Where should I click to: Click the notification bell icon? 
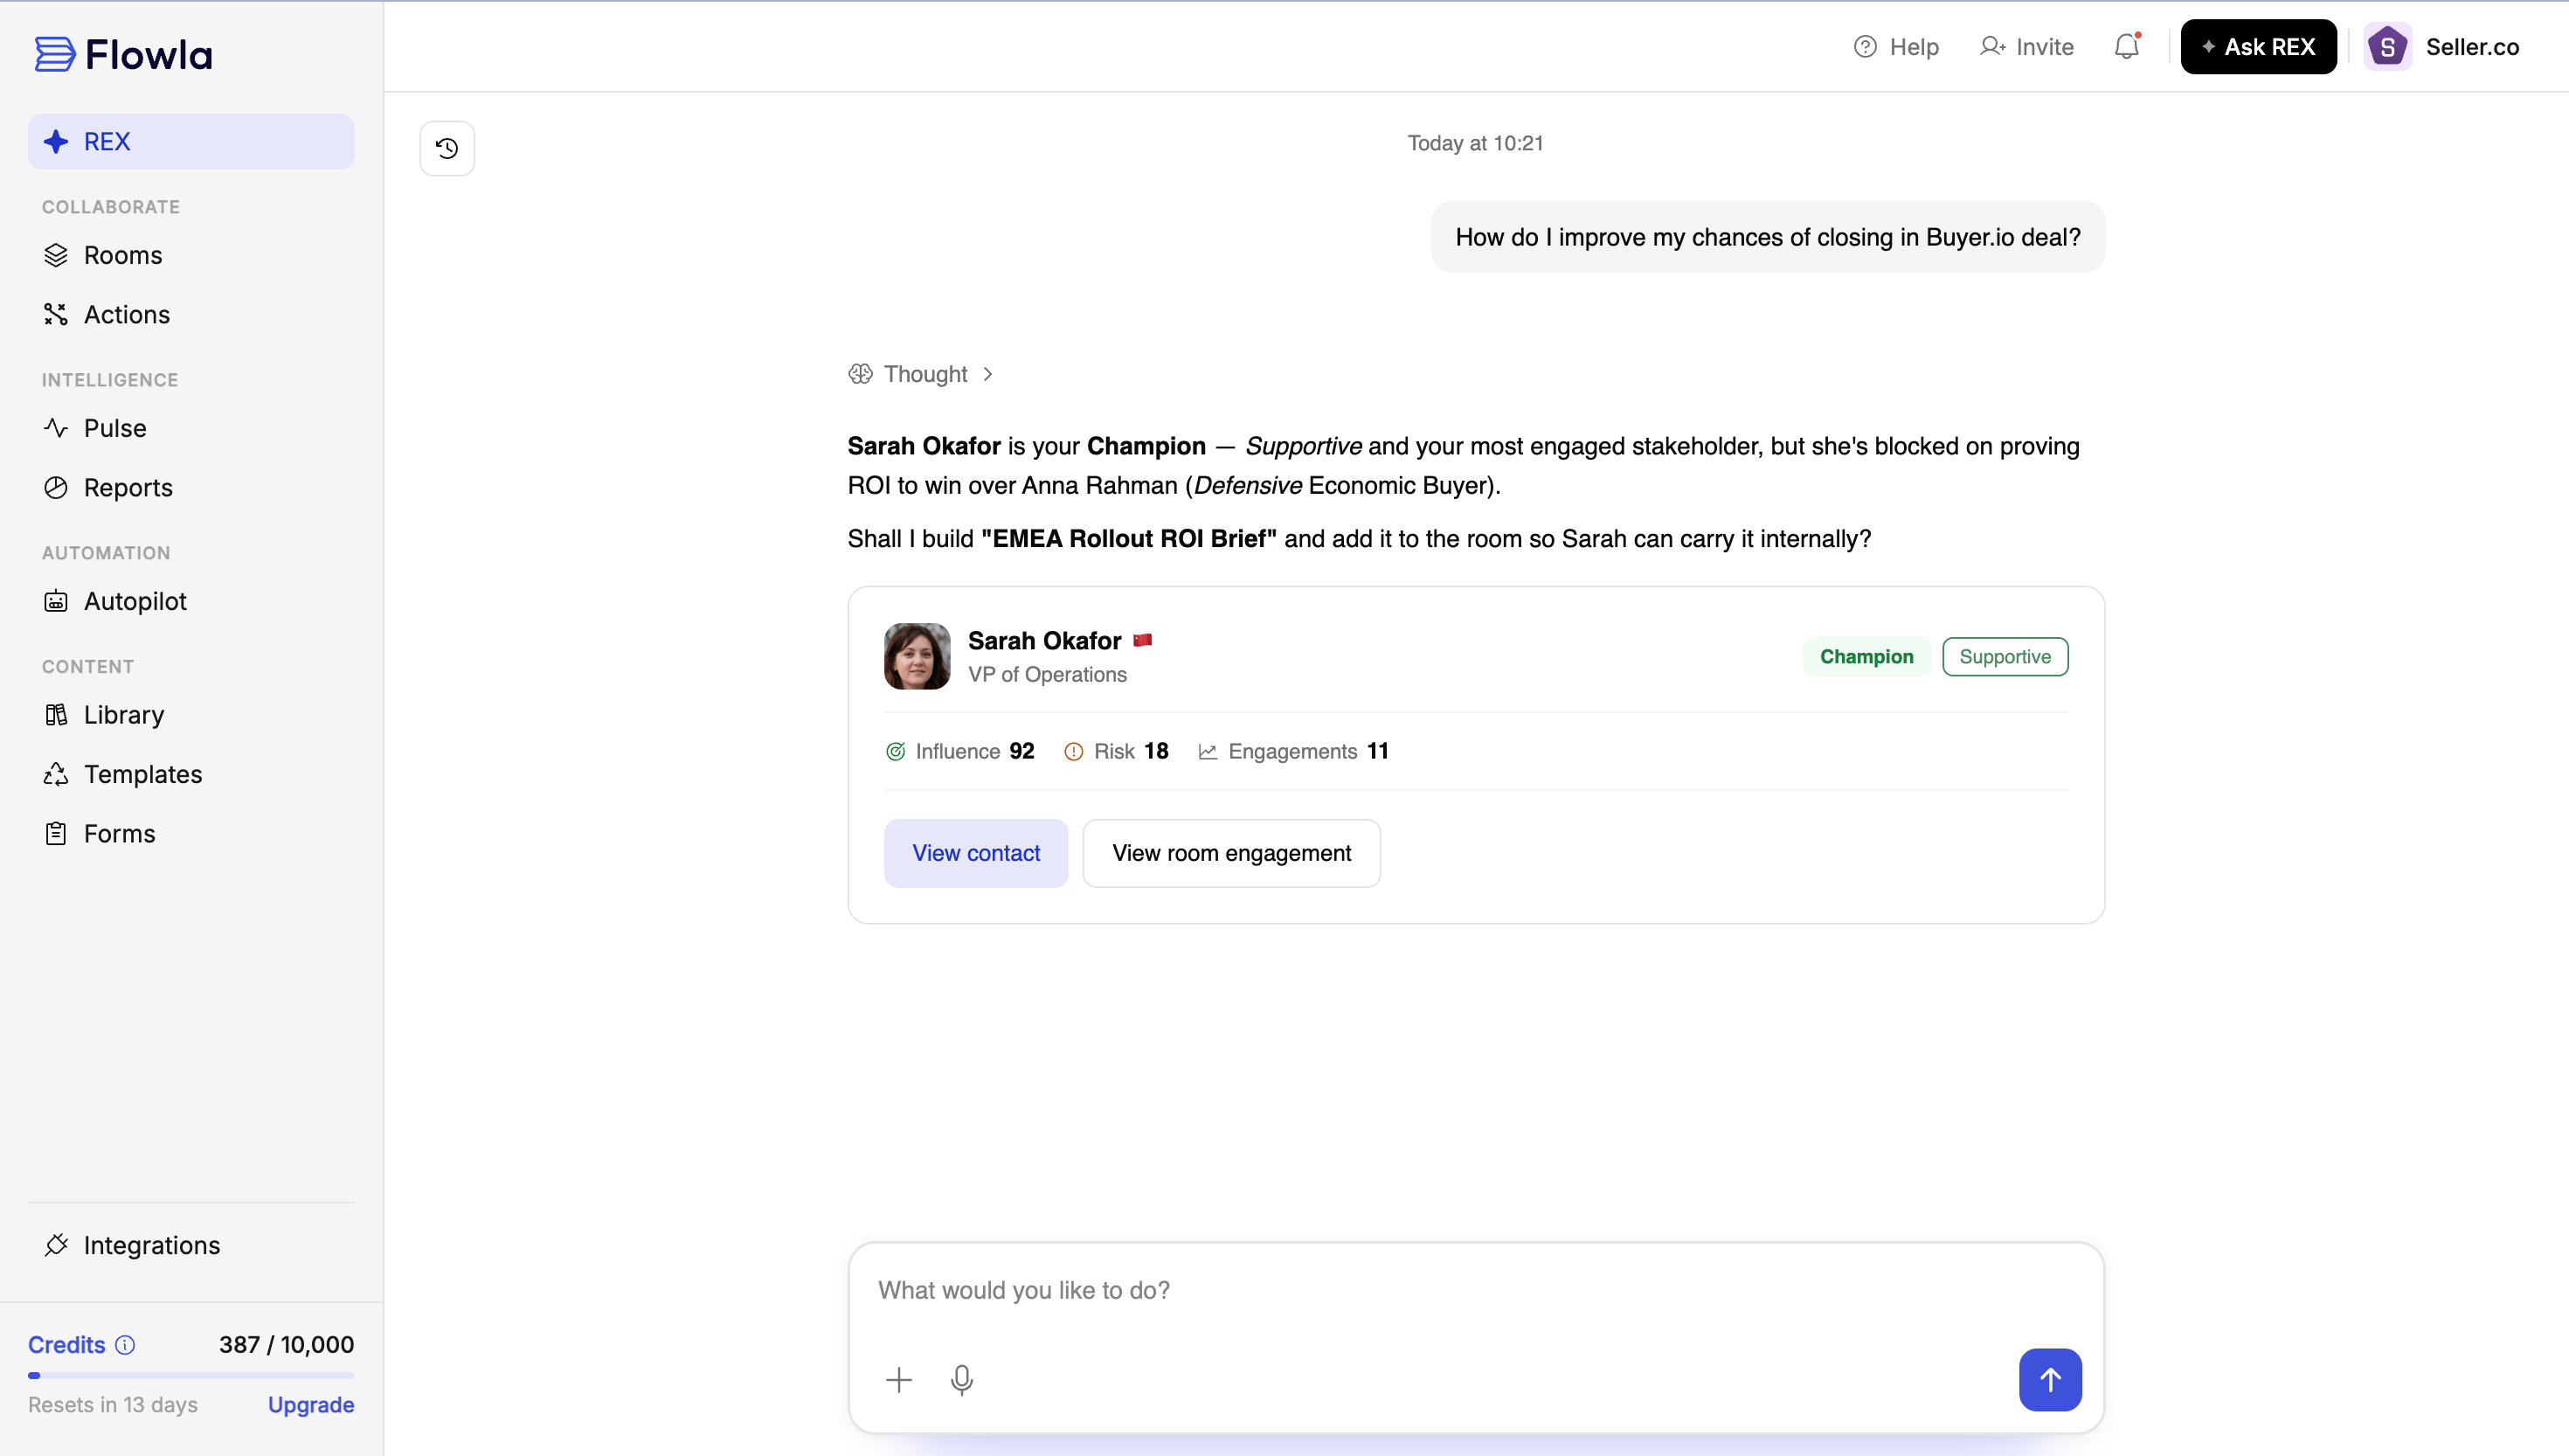click(2126, 47)
